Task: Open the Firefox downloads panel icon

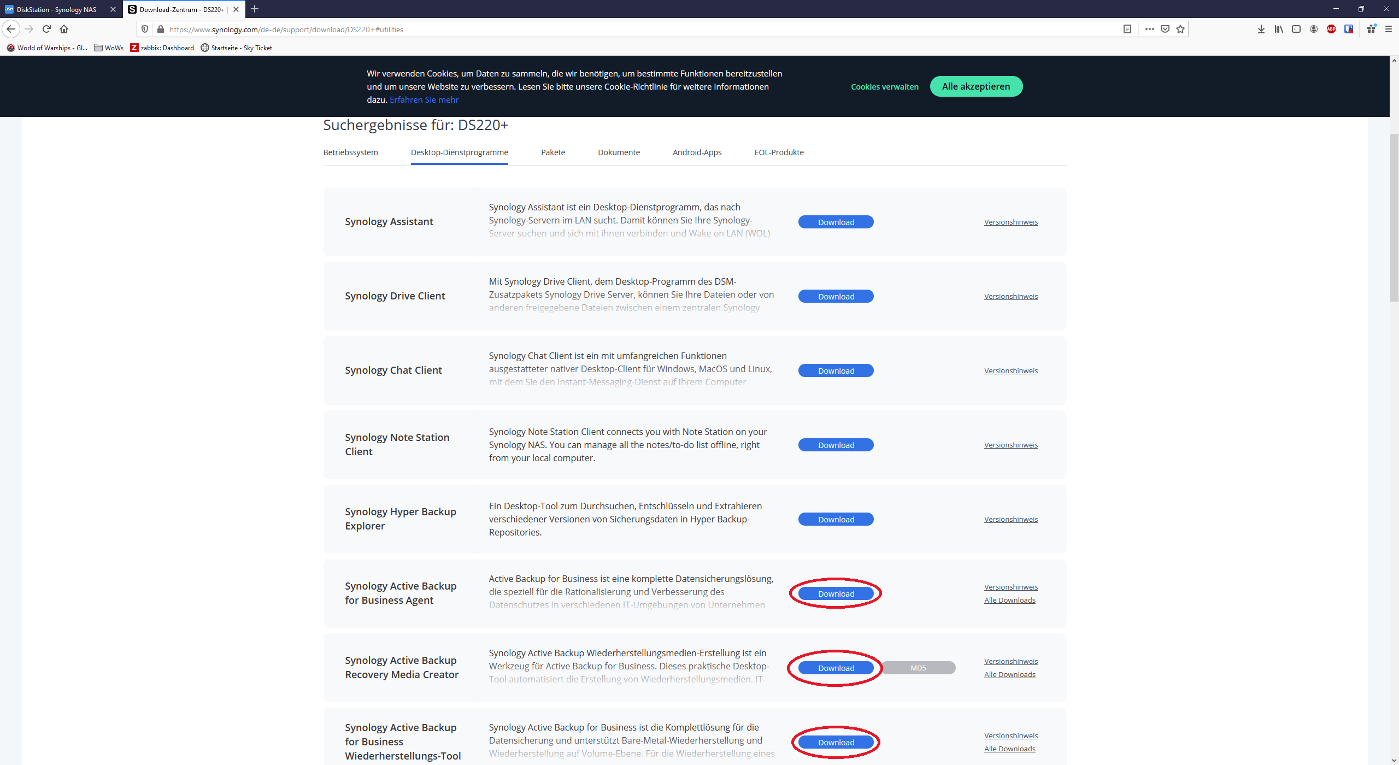Action: pyautogui.click(x=1261, y=30)
